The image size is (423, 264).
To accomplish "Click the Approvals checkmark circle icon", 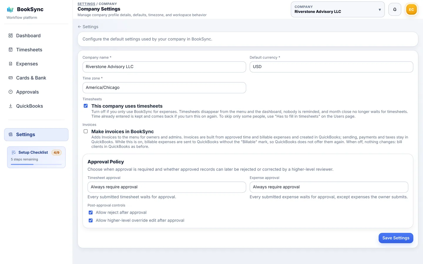I will click(x=11, y=92).
